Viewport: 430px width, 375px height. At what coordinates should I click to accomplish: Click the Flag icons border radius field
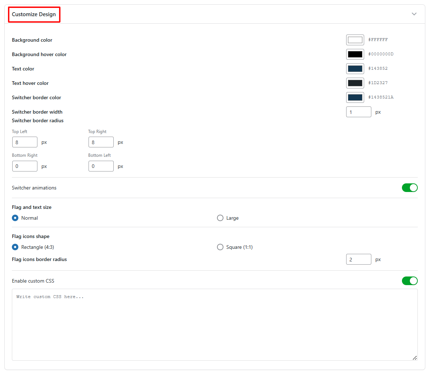pyautogui.click(x=358, y=260)
